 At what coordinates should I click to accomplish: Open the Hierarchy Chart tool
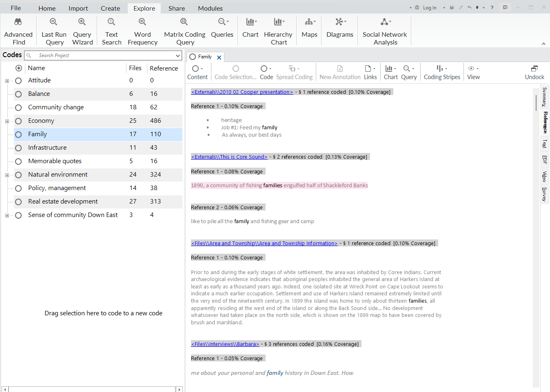pyautogui.click(x=278, y=31)
